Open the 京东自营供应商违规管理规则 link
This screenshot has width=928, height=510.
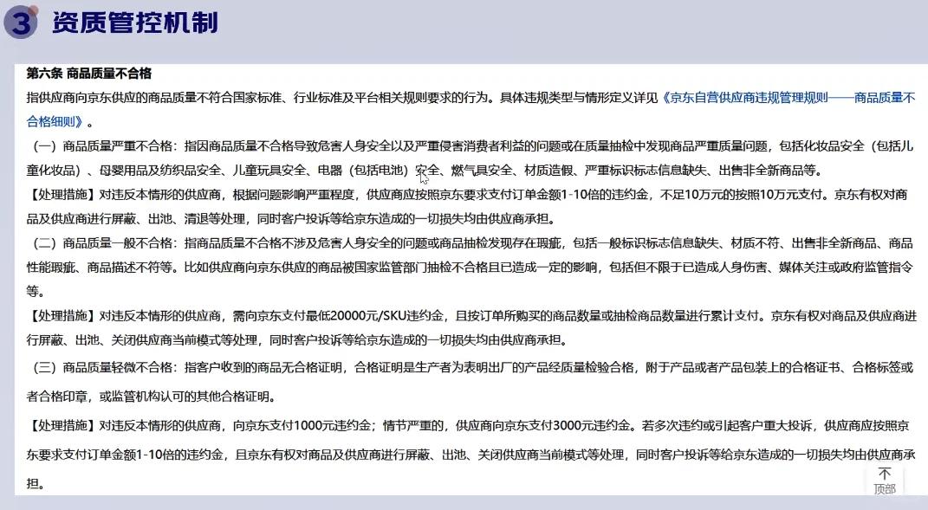click(x=788, y=98)
